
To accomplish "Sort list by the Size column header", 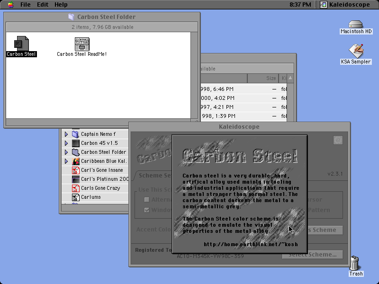I will click(x=263, y=78).
